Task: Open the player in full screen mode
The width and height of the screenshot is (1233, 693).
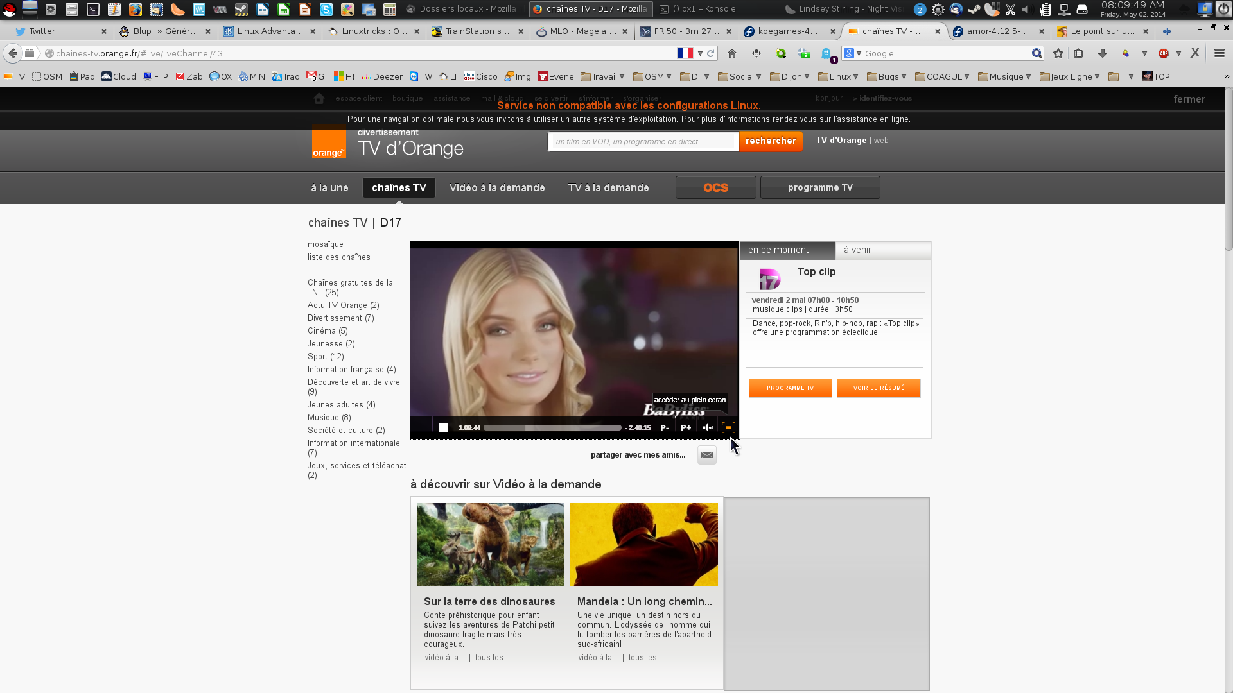Action: [x=728, y=428]
